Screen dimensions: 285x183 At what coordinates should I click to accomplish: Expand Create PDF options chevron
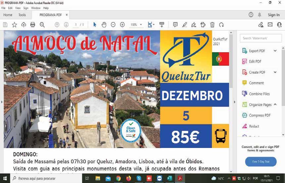point(275,72)
